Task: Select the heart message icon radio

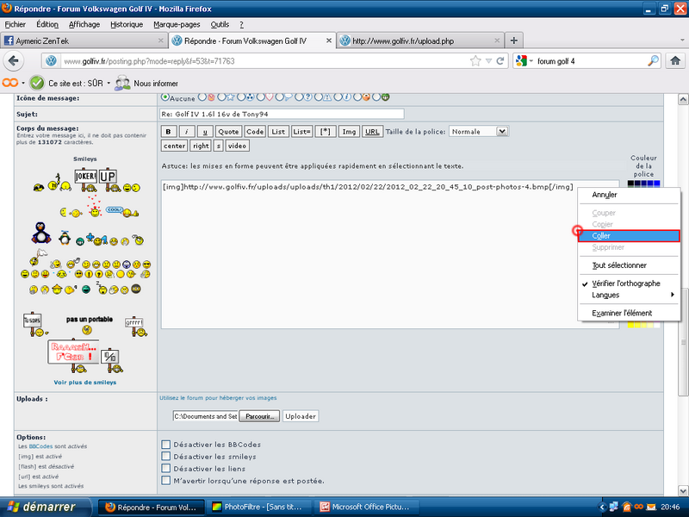Action: pos(261,97)
